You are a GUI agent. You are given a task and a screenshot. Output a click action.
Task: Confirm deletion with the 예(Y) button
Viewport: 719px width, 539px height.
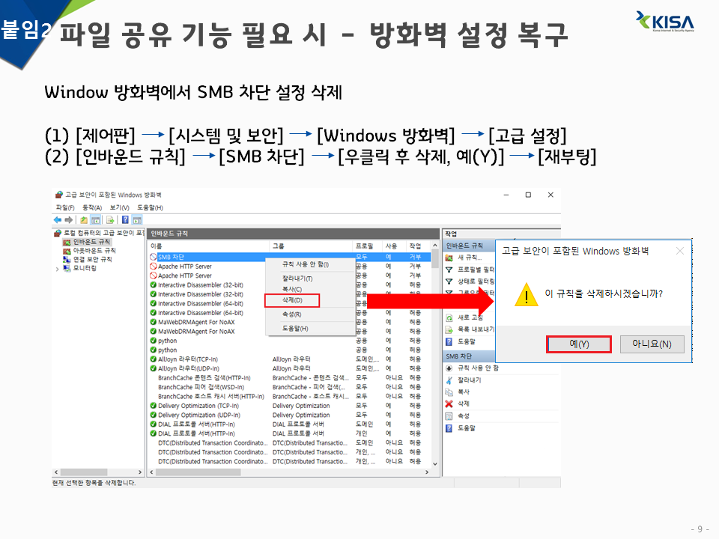click(579, 344)
